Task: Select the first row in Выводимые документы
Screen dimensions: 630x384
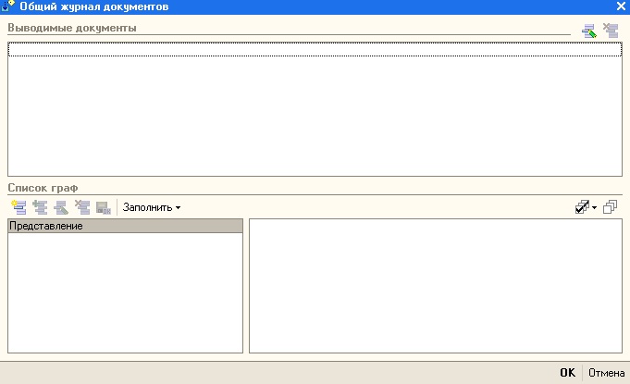Action: point(314,50)
